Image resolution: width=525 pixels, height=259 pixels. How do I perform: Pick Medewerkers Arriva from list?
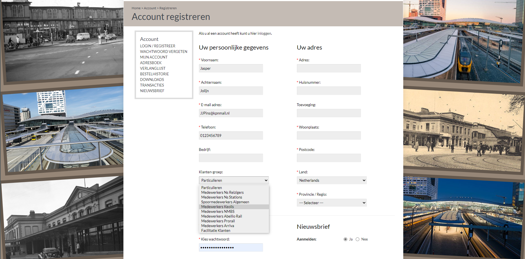[x=234, y=226]
